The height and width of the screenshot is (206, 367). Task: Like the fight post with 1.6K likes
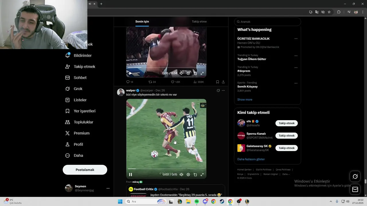[x=175, y=82]
